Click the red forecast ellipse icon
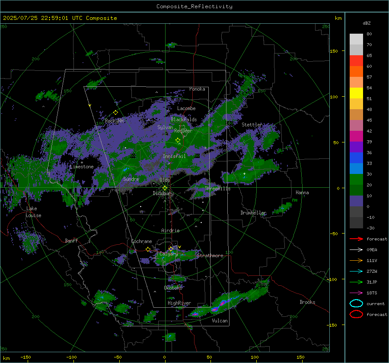The height and width of the screenshot is (363, 389). coord(356,314)
